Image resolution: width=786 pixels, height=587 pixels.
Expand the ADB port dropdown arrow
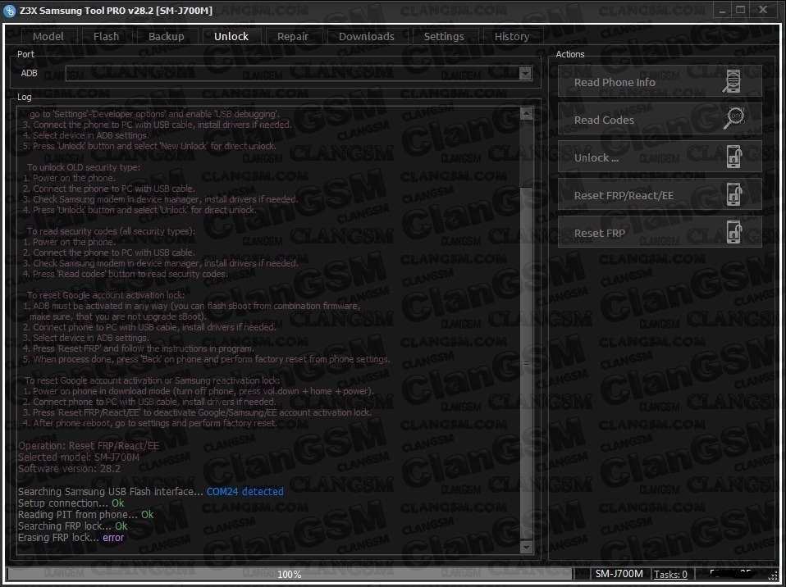525,74
